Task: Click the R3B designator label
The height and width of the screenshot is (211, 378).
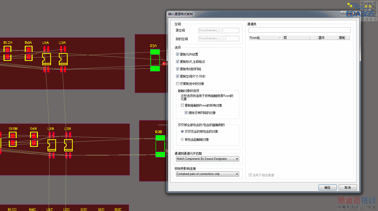Action: click(159, 132)
